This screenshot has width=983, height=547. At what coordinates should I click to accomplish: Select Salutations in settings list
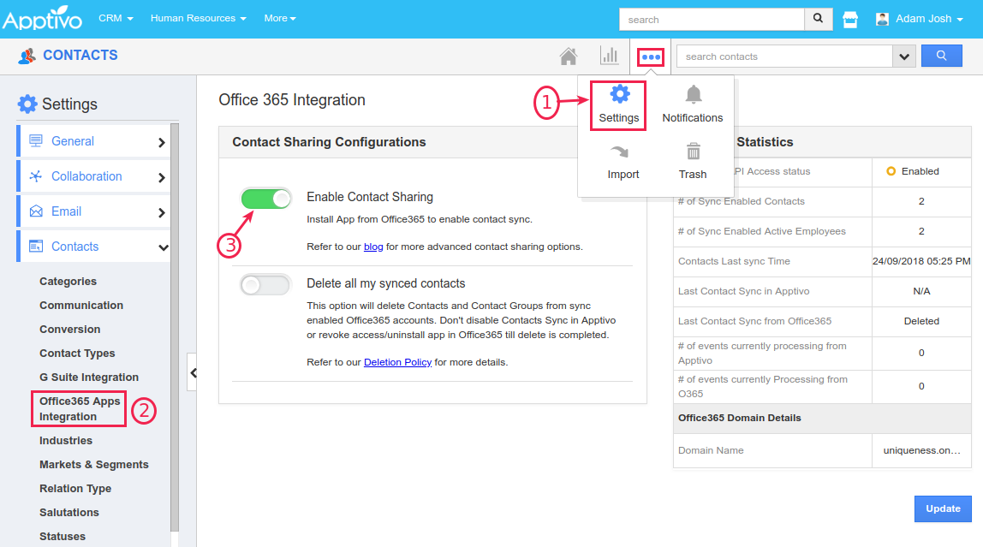pos(69,512)
